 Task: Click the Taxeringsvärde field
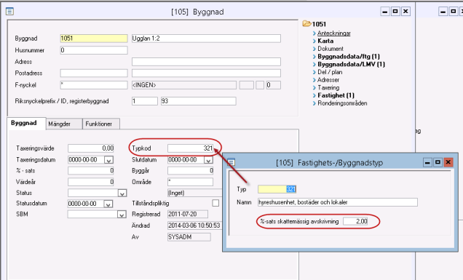pos(91,148)
